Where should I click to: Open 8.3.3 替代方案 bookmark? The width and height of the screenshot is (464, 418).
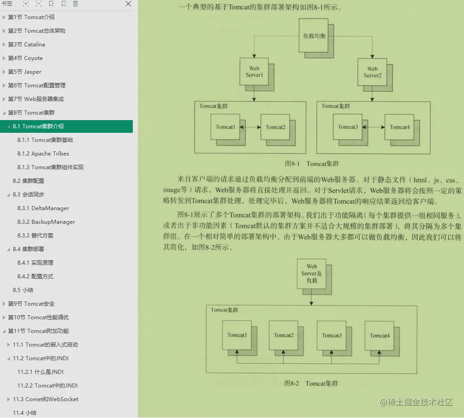click(x=35, y=236)
